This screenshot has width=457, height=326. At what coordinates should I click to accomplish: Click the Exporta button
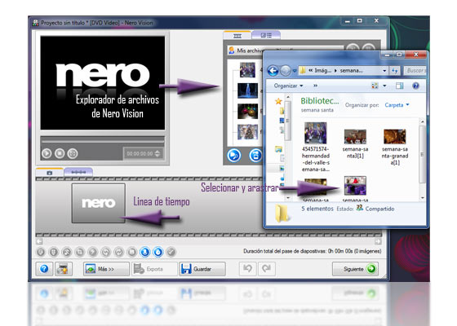tap(154, 269)
